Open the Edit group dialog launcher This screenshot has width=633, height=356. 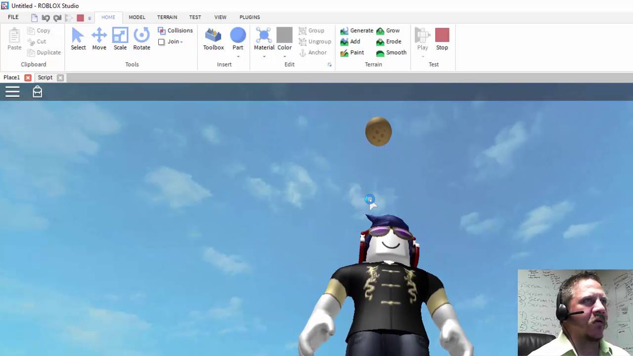pos(329,65)
